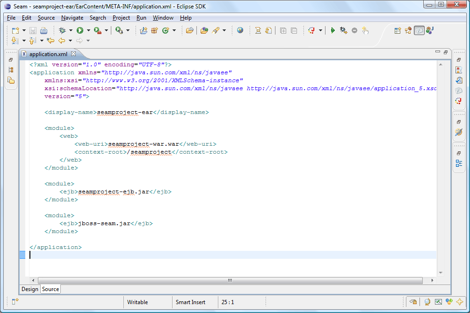Minimize the editor area

click(x=438, y=52)
